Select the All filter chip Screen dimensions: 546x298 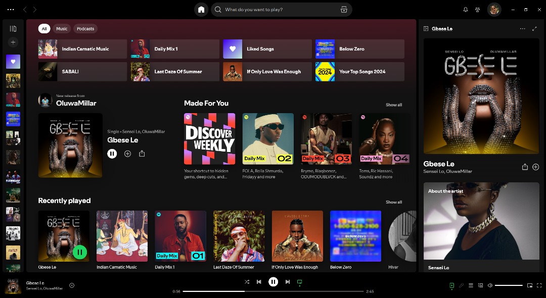click(x=44, y=29)
